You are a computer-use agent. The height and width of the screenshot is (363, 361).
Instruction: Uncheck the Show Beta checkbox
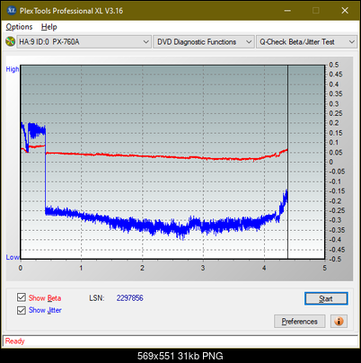point(22,297)
